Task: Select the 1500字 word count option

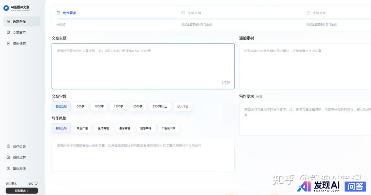Action: point(119,106)
